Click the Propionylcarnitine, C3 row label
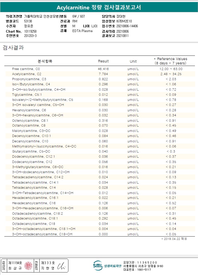 [29, 79]
